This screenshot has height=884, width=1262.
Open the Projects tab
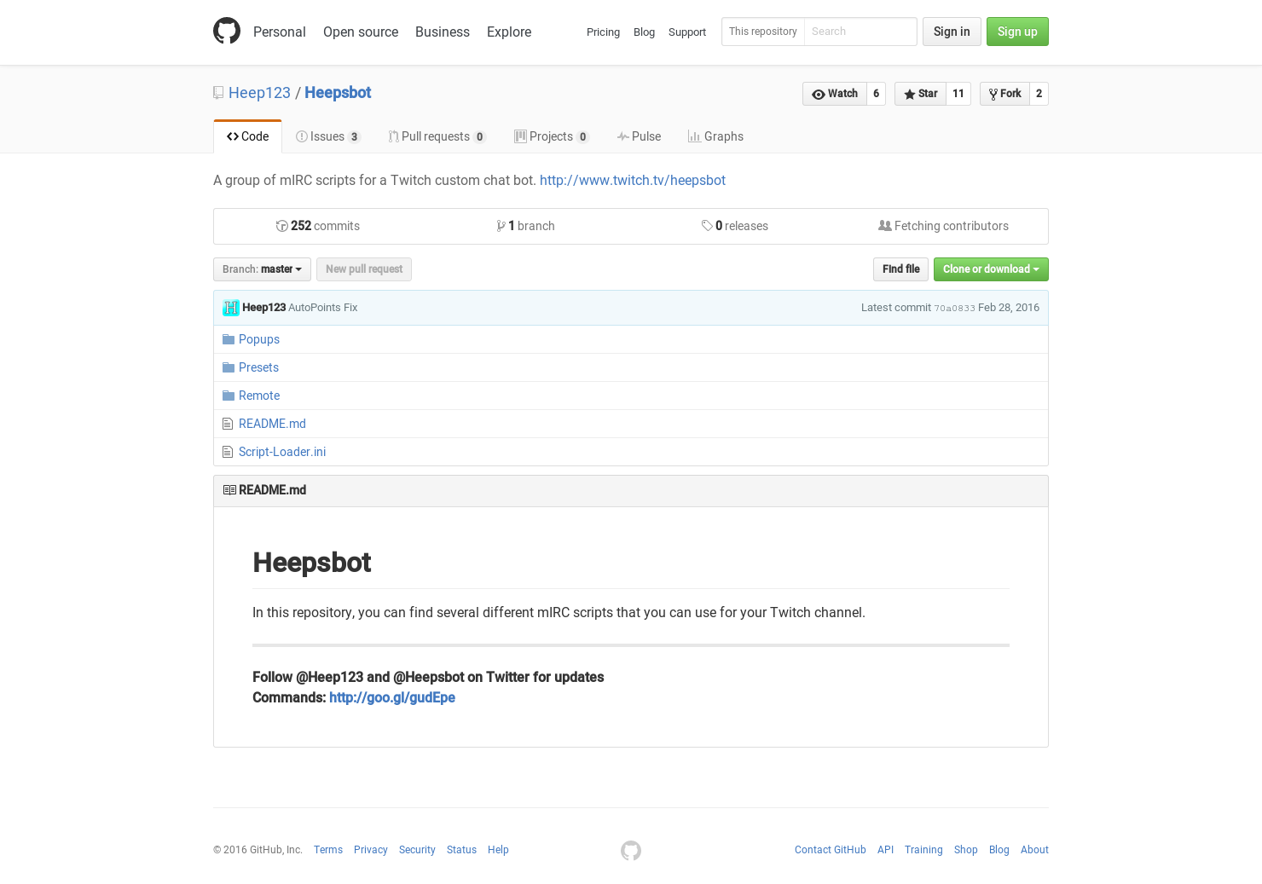click(x=551, y=136)
